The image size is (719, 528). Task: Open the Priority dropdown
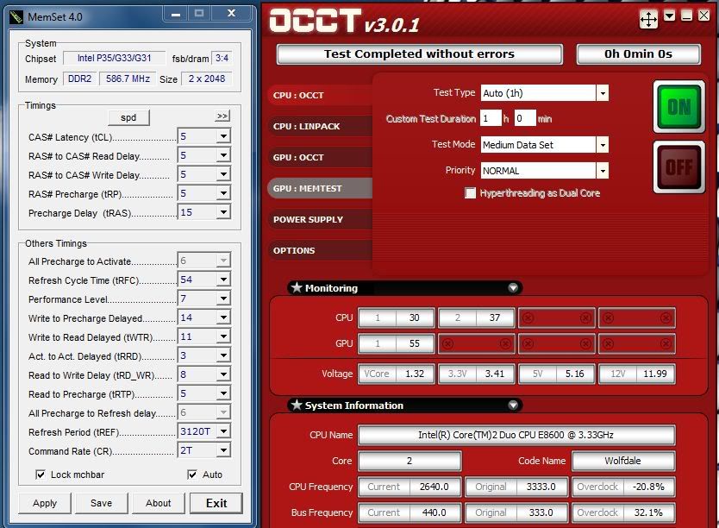pos(603,171)
